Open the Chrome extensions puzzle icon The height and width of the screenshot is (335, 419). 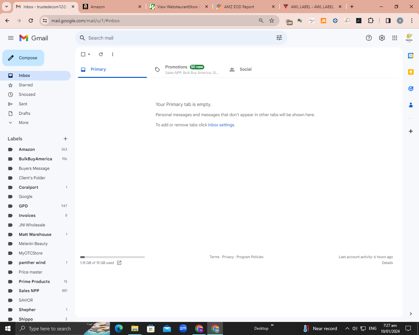pos(371,21)
